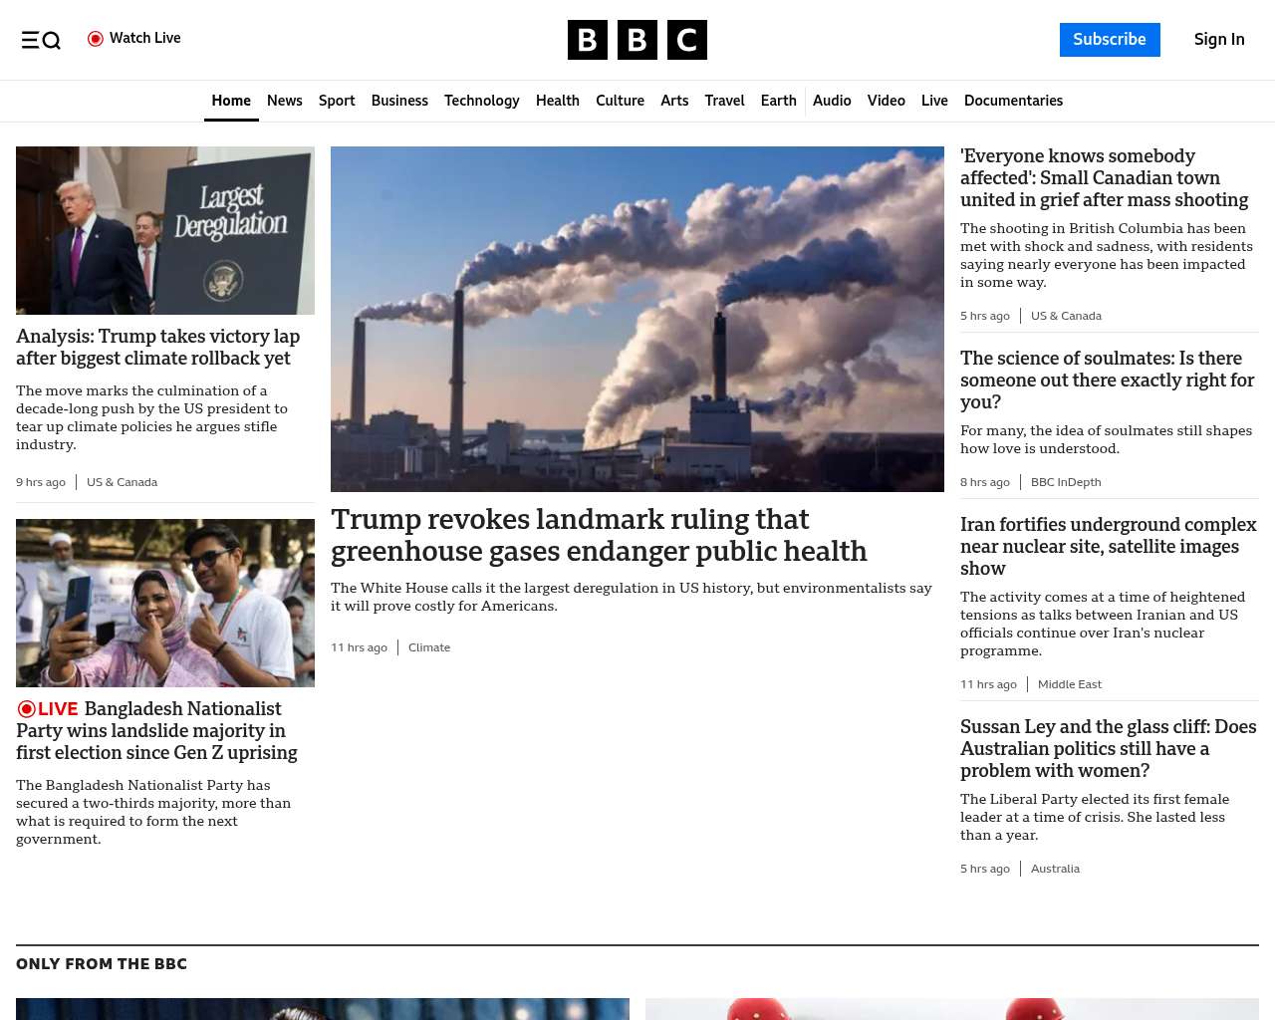Click the Climate tag under main story
1275x1020 pixels.
[429, 647]
